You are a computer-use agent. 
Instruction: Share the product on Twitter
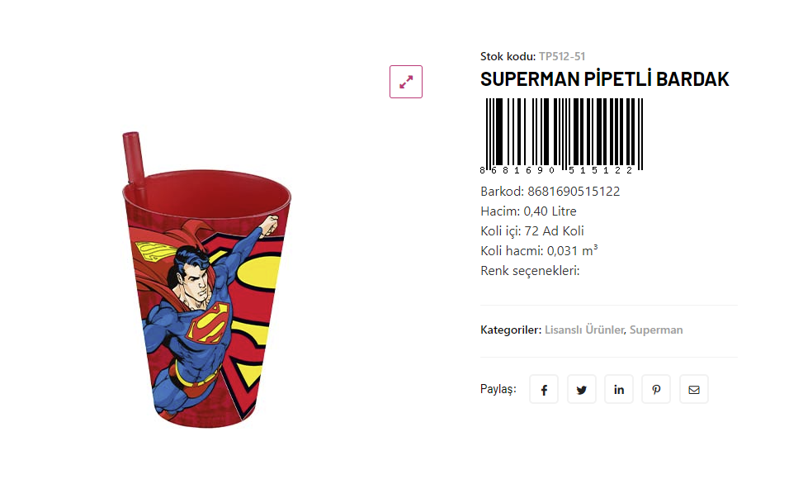coord(582,390)
